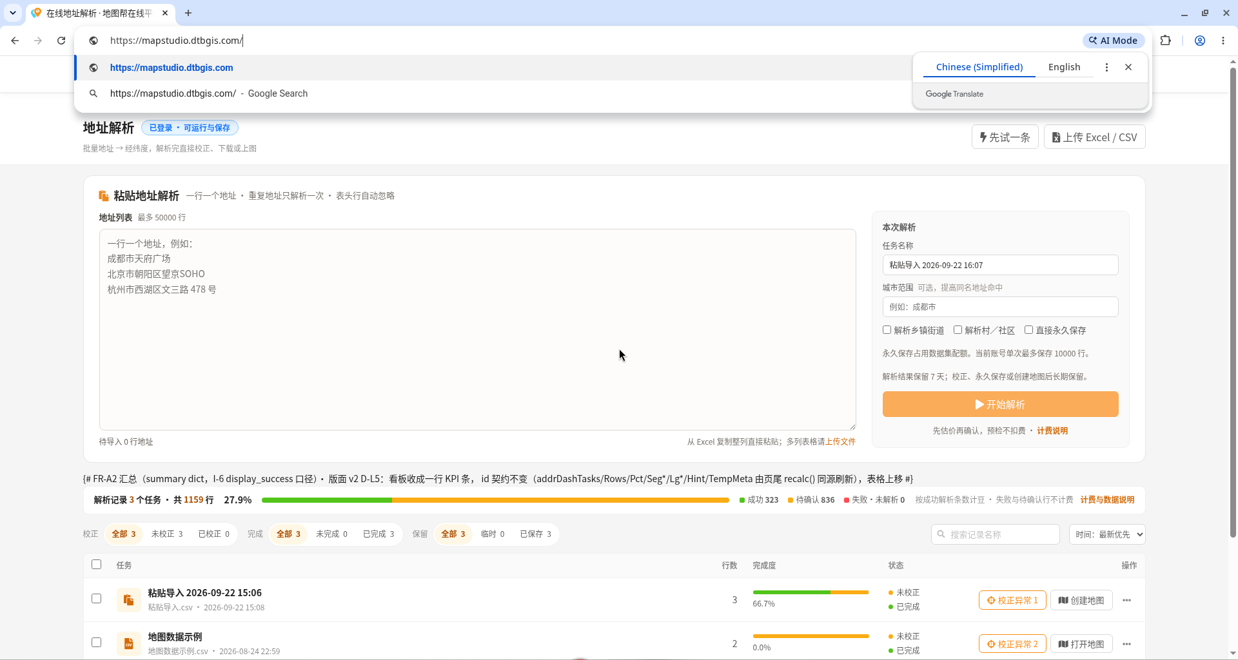Click AI Mode in the address bar
Image resolution: width=1238 pixels, height=660 pixels.
1114,41
